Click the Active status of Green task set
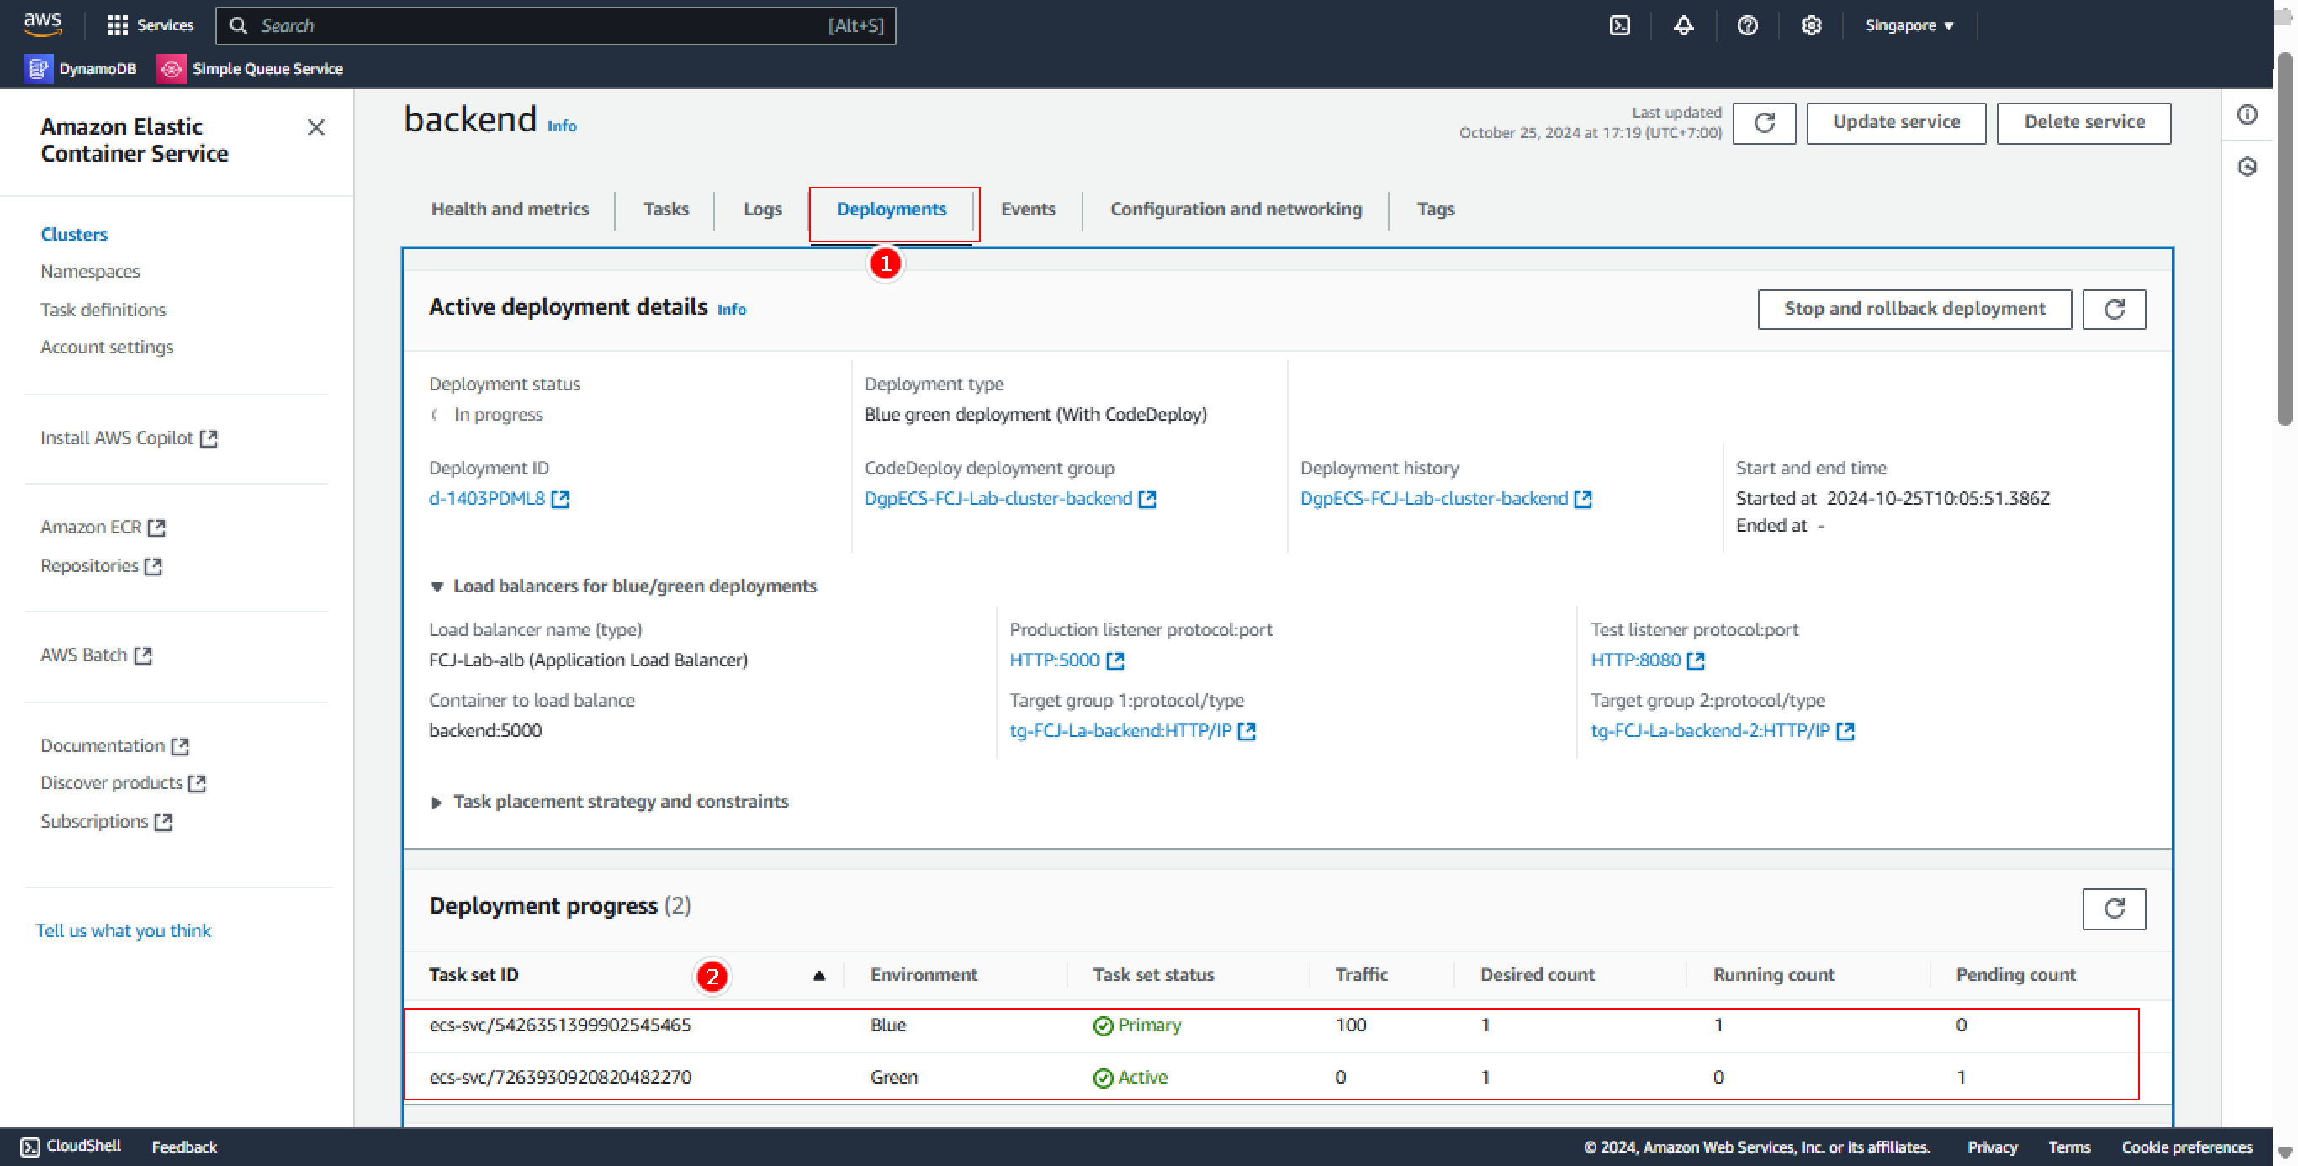This screenshot has height=1166, width=2298. tap(1130, 1077)
